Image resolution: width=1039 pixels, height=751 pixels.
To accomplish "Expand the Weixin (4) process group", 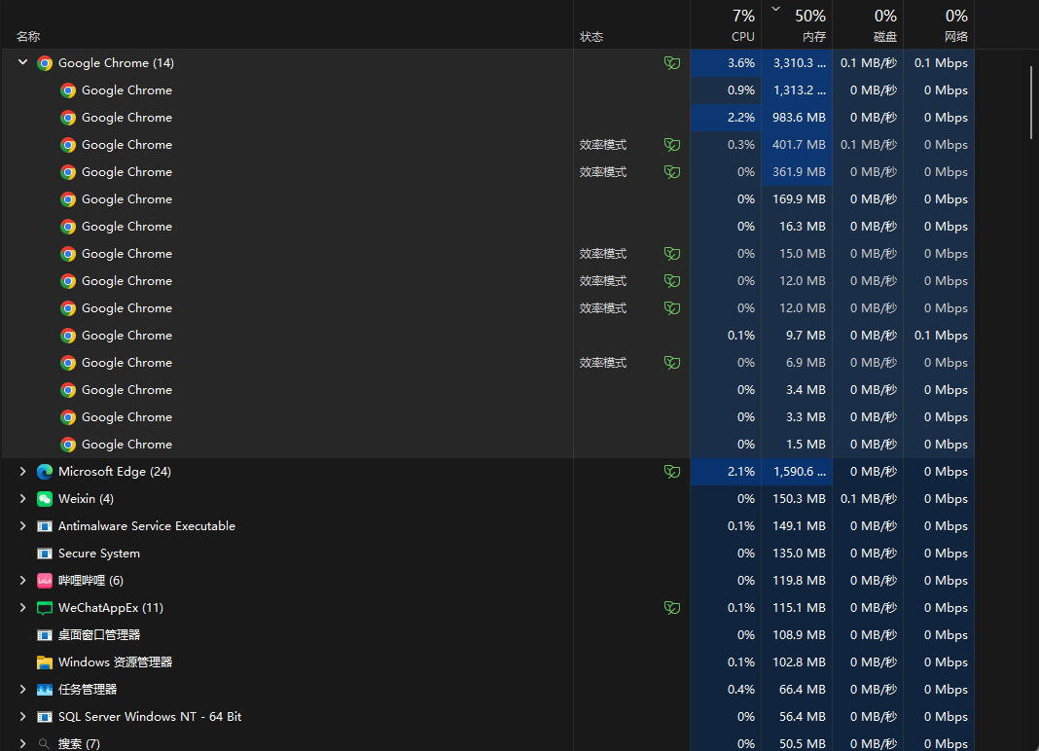I will point(22,498).
